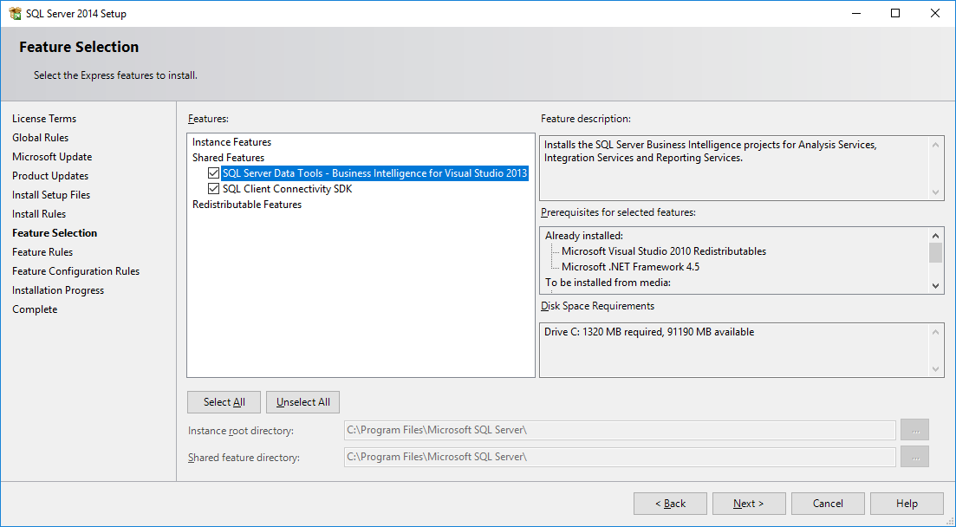This screenshot has height=527, width=956.
Task: Open Global Rules step in sidebar
Action: pos(40,138)
